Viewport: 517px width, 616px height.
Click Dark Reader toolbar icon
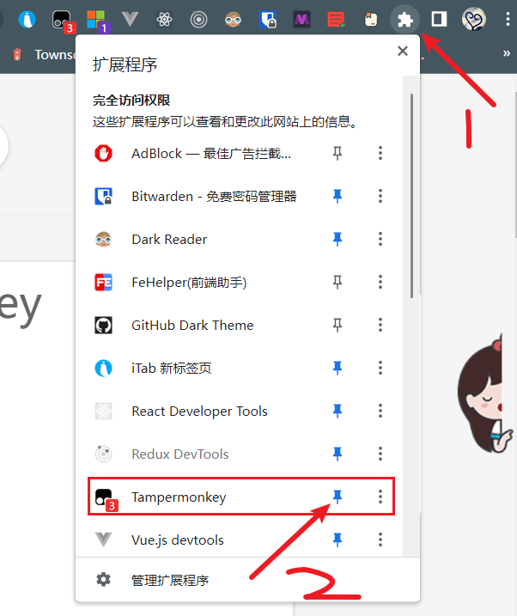(x=234, y=19)
